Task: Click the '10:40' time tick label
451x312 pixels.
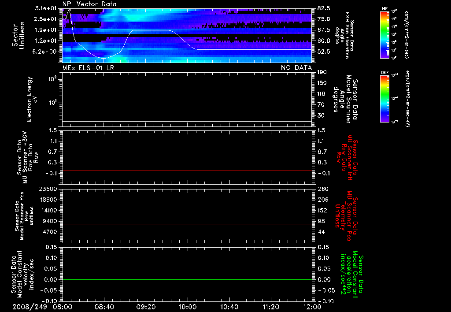Action: coord(229,307)
